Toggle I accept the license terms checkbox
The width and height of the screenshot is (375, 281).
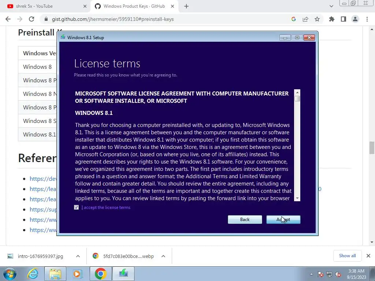pos(76,207)
